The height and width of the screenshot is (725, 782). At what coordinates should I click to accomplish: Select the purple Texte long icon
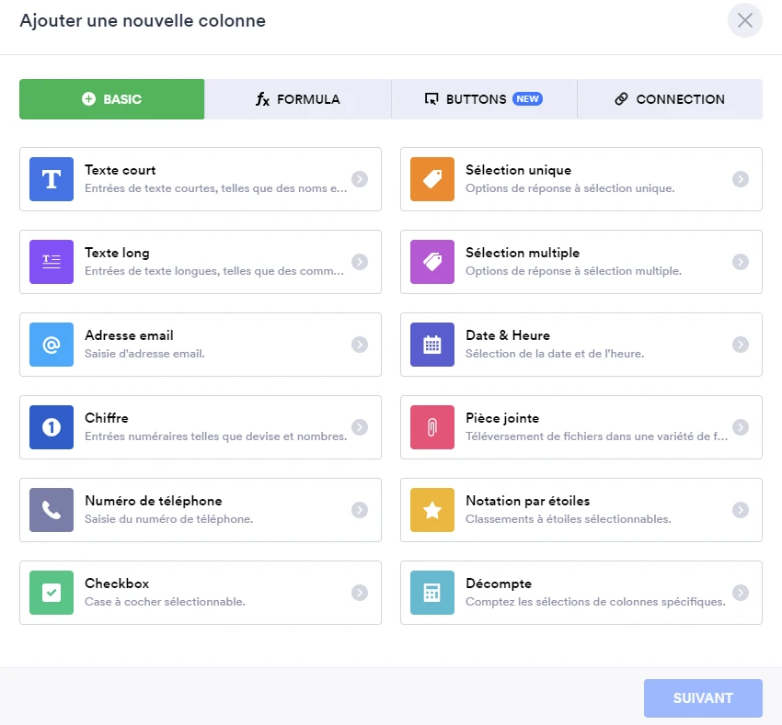pyautogui.click(x=52, y=262)
